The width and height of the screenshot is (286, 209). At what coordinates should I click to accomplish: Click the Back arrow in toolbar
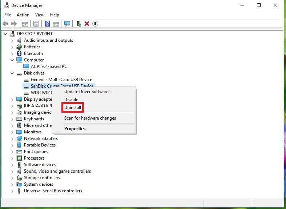point(5,24)
